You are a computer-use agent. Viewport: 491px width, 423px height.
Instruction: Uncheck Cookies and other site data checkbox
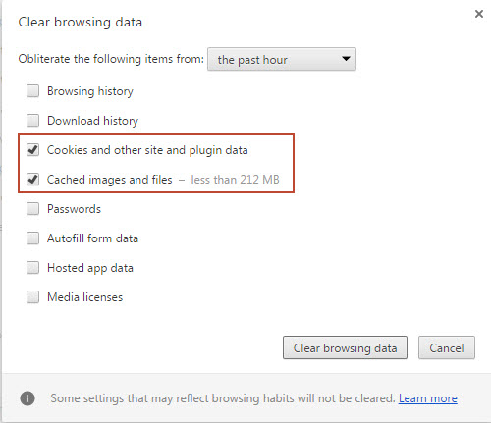(32, 150)
